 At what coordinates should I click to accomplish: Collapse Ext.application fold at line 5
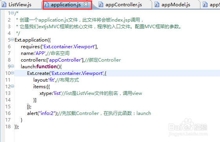click(x=12, y=40)
